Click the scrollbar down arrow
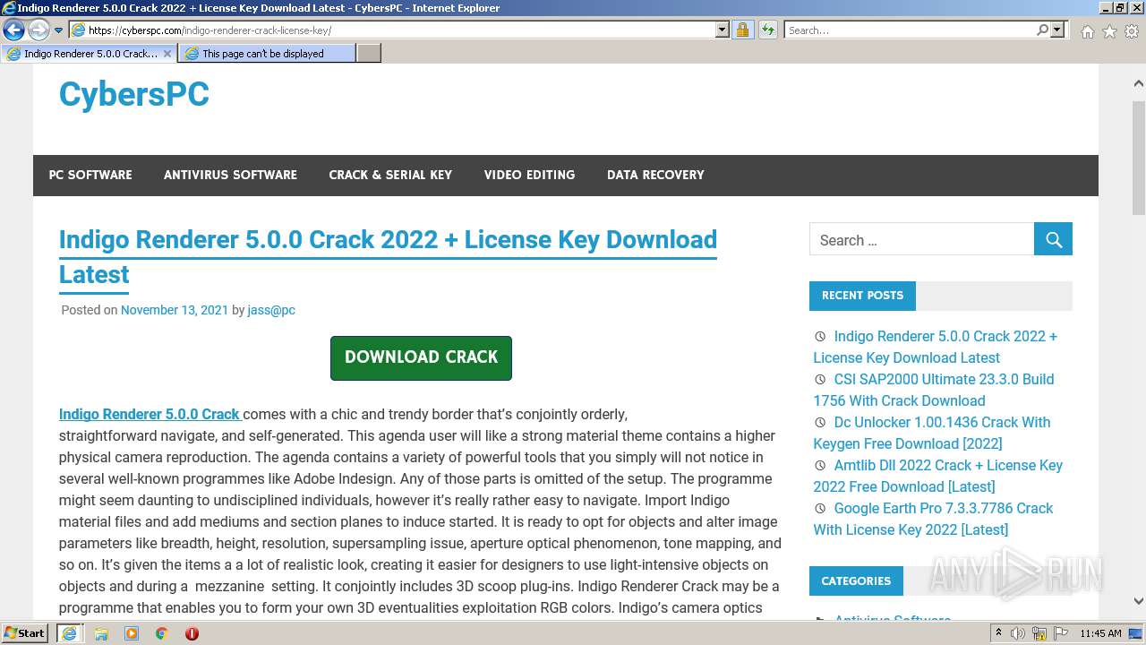Image resolution: width=1146 pixels, height=645 pixels. [x=1138, y=601]
